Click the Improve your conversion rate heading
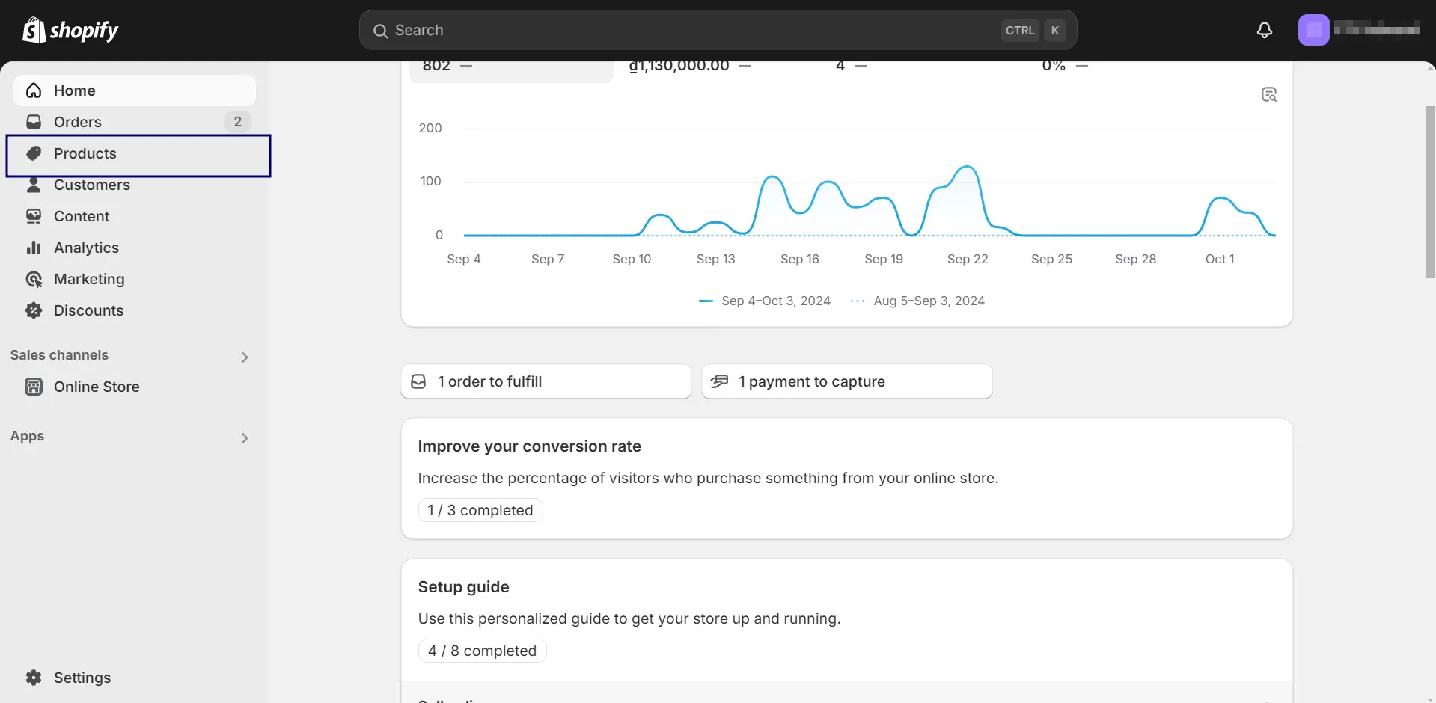 tap(530, 446)
